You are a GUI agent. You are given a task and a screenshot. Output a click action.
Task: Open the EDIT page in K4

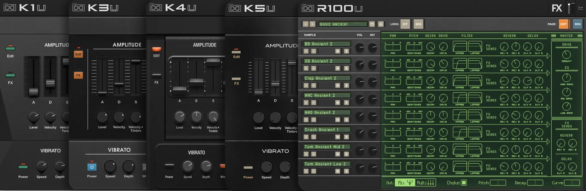pos(157,49)
